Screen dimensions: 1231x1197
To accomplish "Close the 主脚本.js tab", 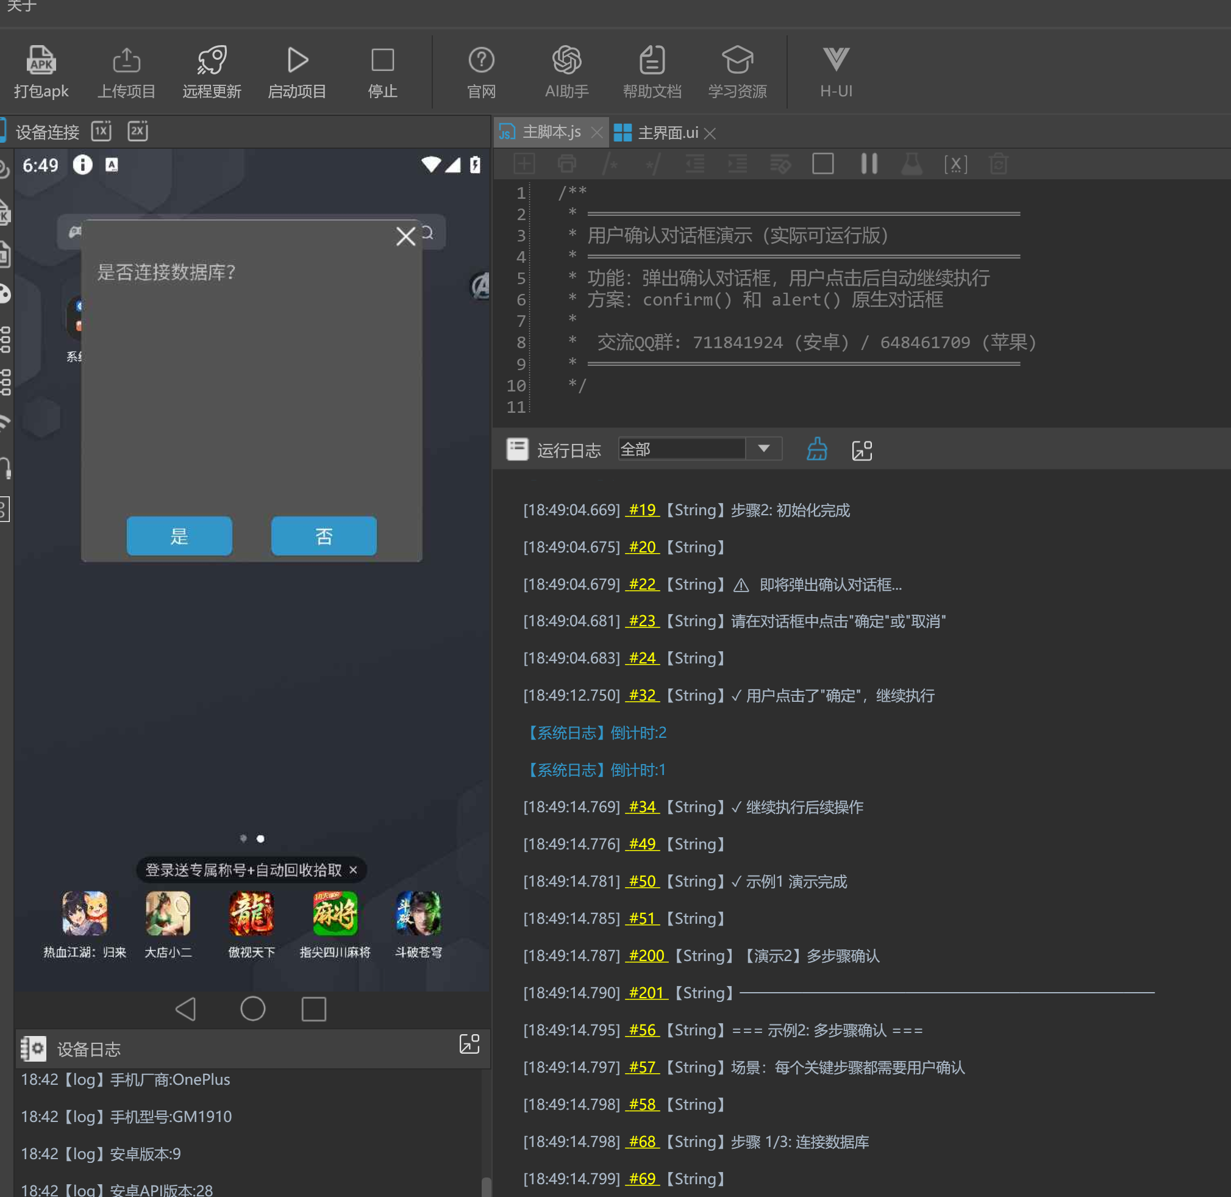I will point(597,133).
